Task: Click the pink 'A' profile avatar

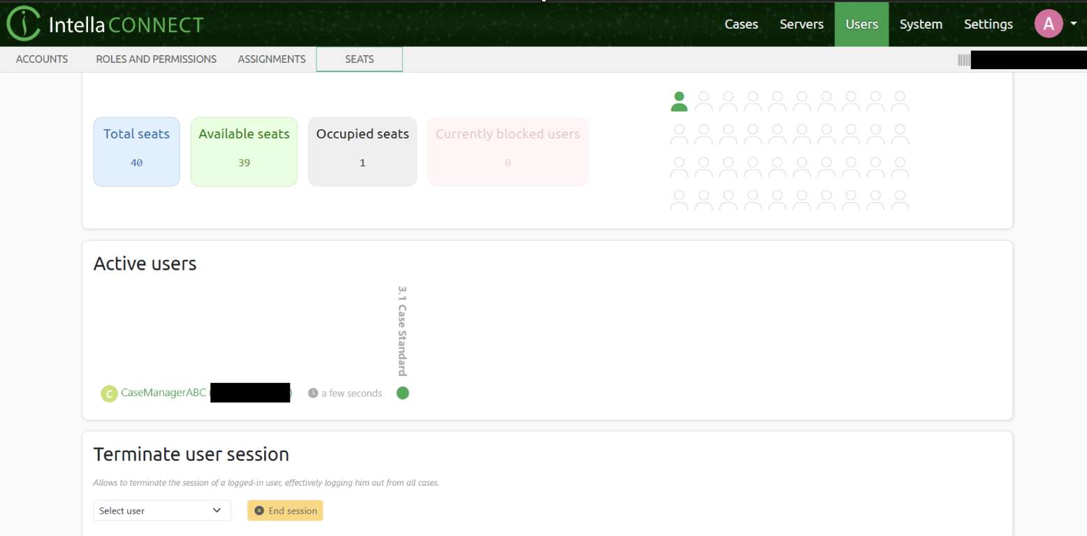Action: [x=1048, y=24]
